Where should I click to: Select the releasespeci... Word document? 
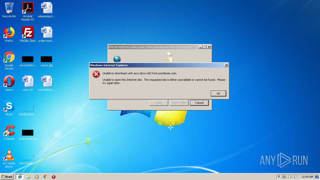click(46, 10)
